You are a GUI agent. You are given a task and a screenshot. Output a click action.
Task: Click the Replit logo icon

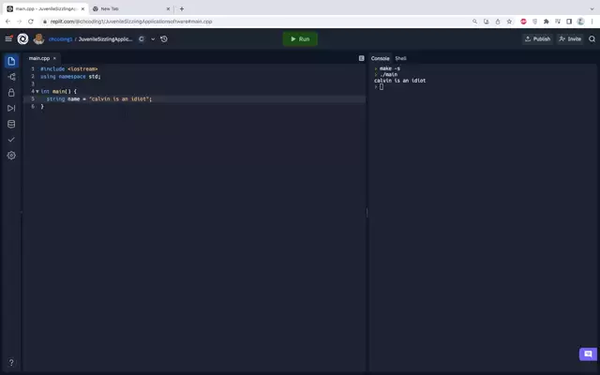click(22, 38)
